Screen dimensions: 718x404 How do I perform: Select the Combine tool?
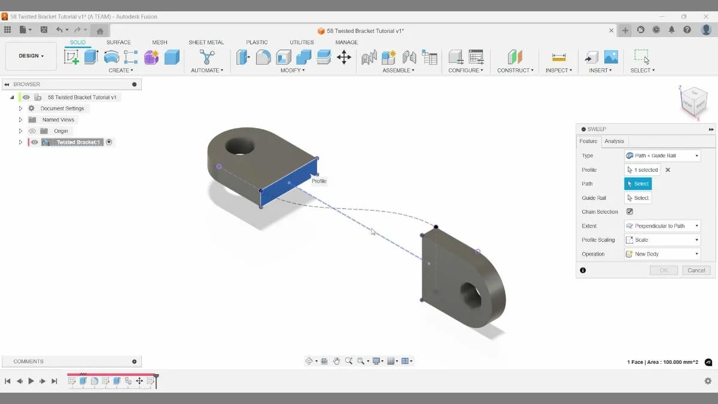click(304, 57)
